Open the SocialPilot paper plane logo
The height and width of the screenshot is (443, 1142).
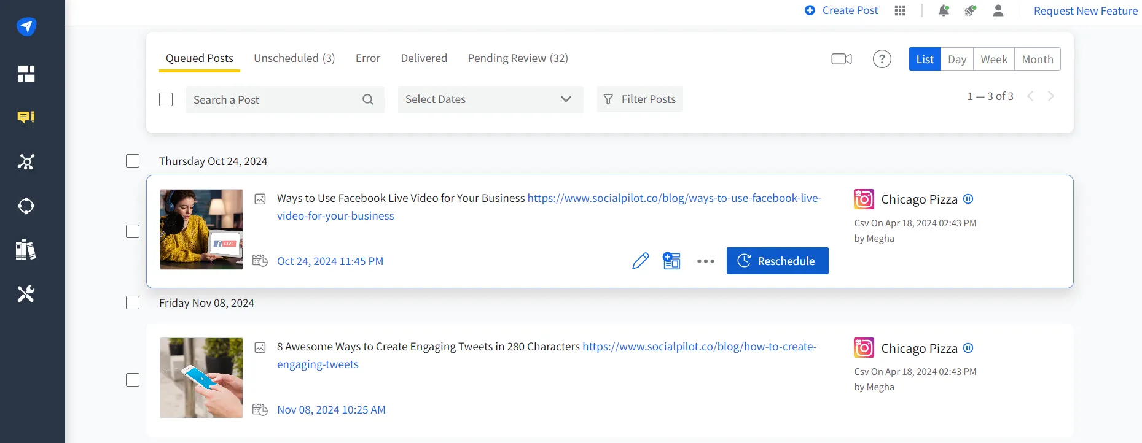pos(26,26)
